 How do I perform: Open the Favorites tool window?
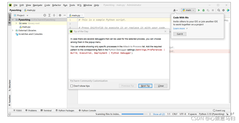pyautogui.click(x=10, y=100)
